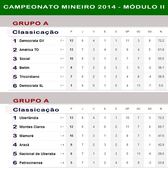Click position number 1 beside Democrata GV
The height and width of the screenshot is (169, 168).
[x=15, y=41]
